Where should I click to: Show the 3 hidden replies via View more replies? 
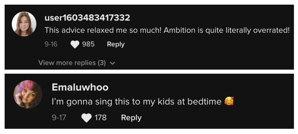[x=72, y=63]
